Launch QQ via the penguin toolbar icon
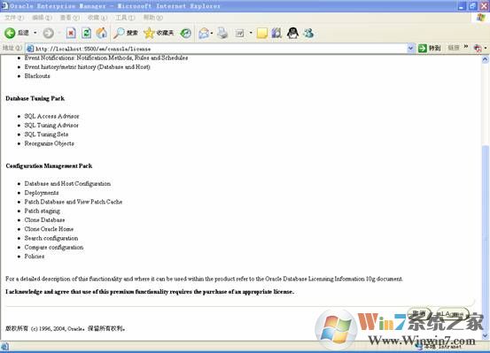Screen dimensions: 490x353 coord(292,33)
